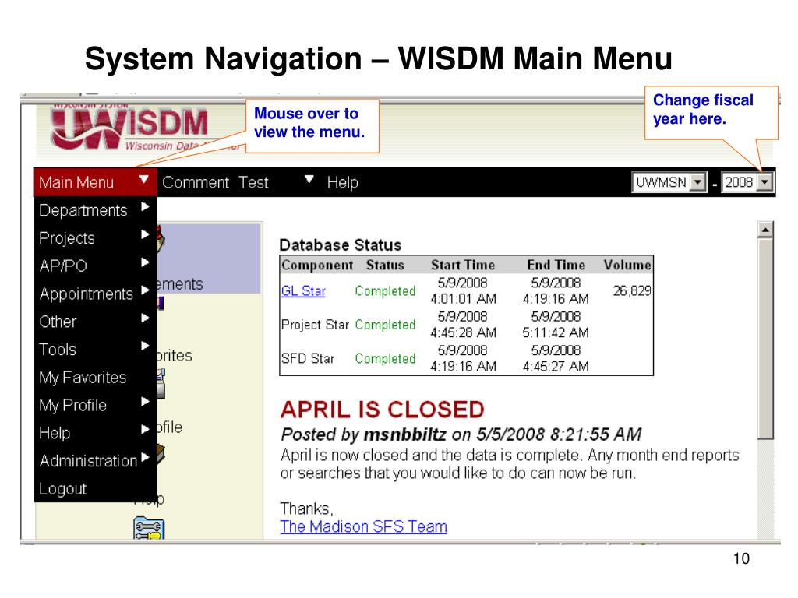Click the arrow beside Comment Test
This screenshot has width=798, height=598.
[x=309, y=179]
